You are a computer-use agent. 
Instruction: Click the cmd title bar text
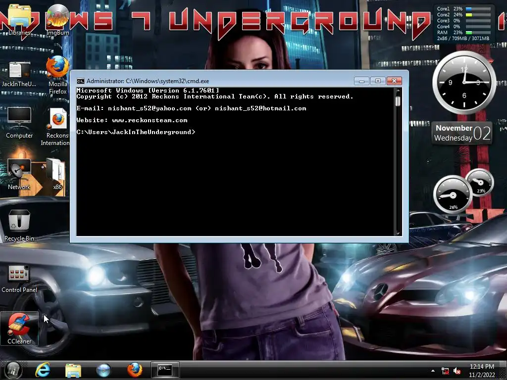coord(148,81)
